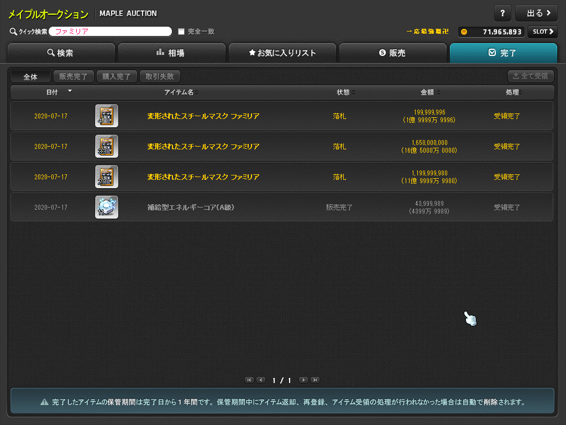Click 受領完了 in the 199,999,996 row
The image size is (566, 425).
pos(507,116)
